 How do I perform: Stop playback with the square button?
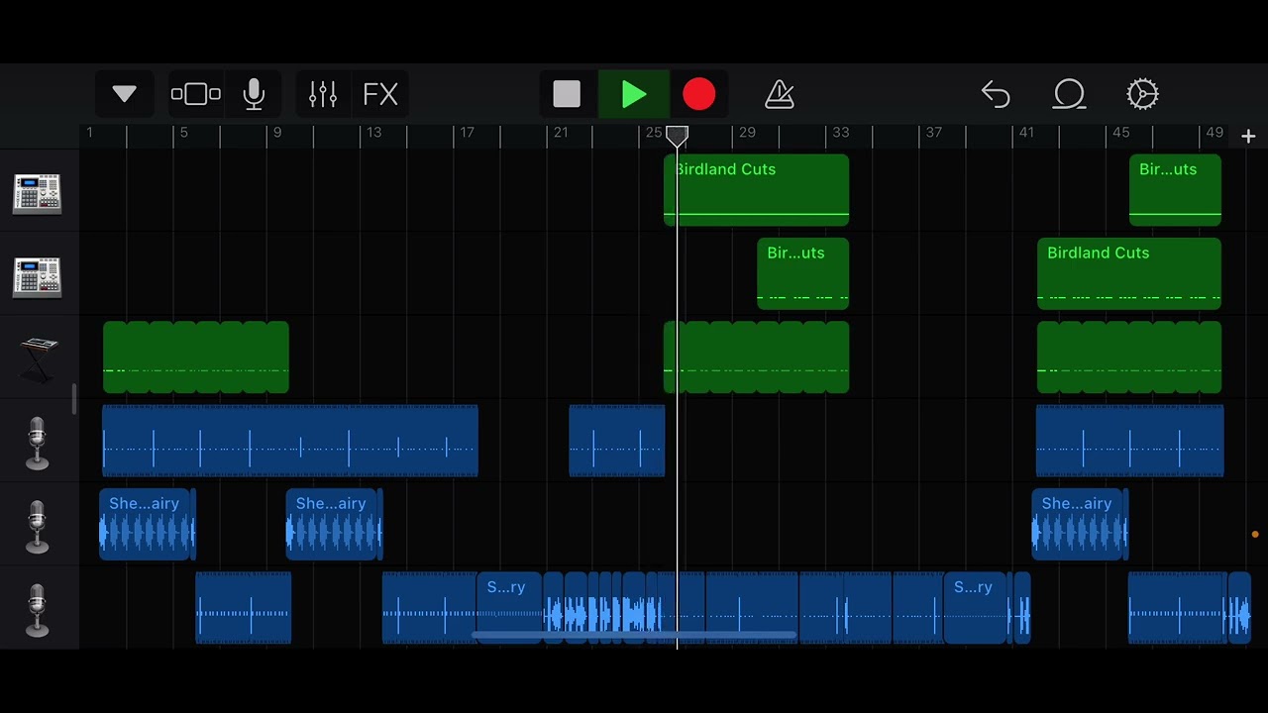(x=567, y=94)
